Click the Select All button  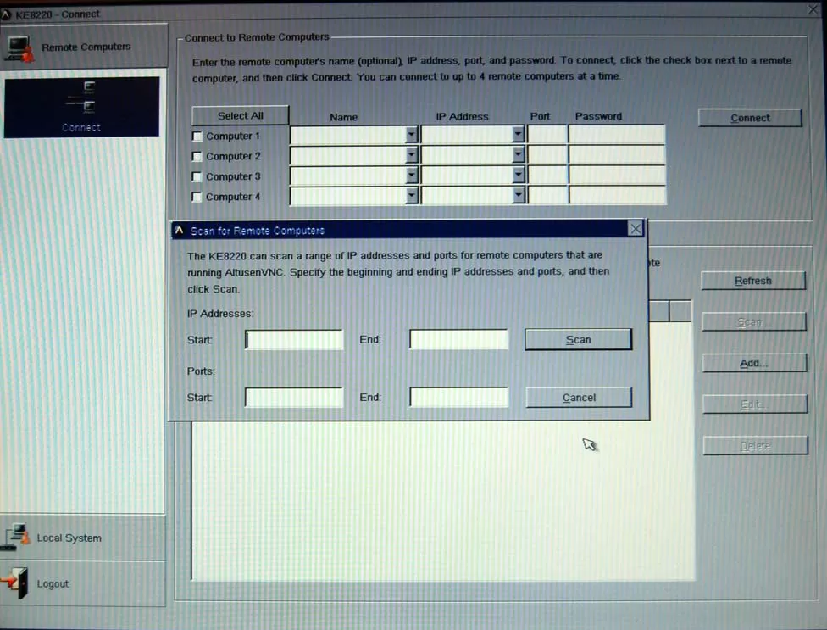click(241, 115)
